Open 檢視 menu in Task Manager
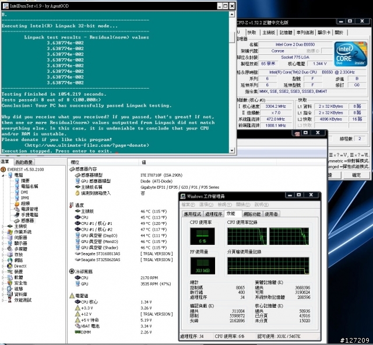The height and width of the screenshot is (345, 373). pos(224,205)
